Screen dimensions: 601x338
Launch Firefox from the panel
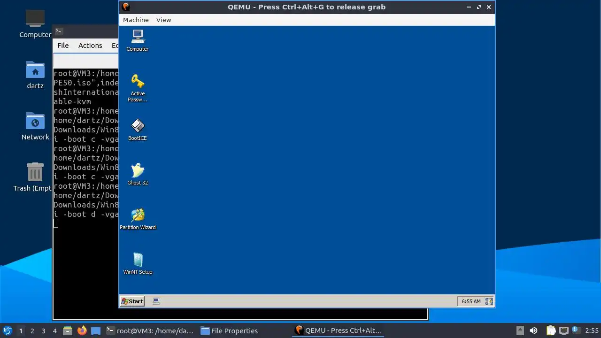tap(82, 330)
